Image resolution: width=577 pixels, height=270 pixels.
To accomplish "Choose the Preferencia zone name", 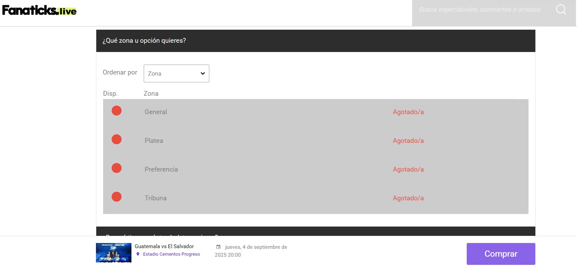I will coord(161,170).
